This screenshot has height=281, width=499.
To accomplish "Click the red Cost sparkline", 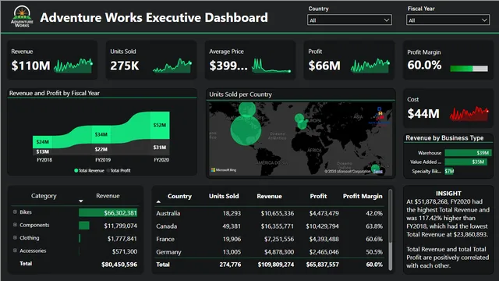I will (x=469, y=113).
